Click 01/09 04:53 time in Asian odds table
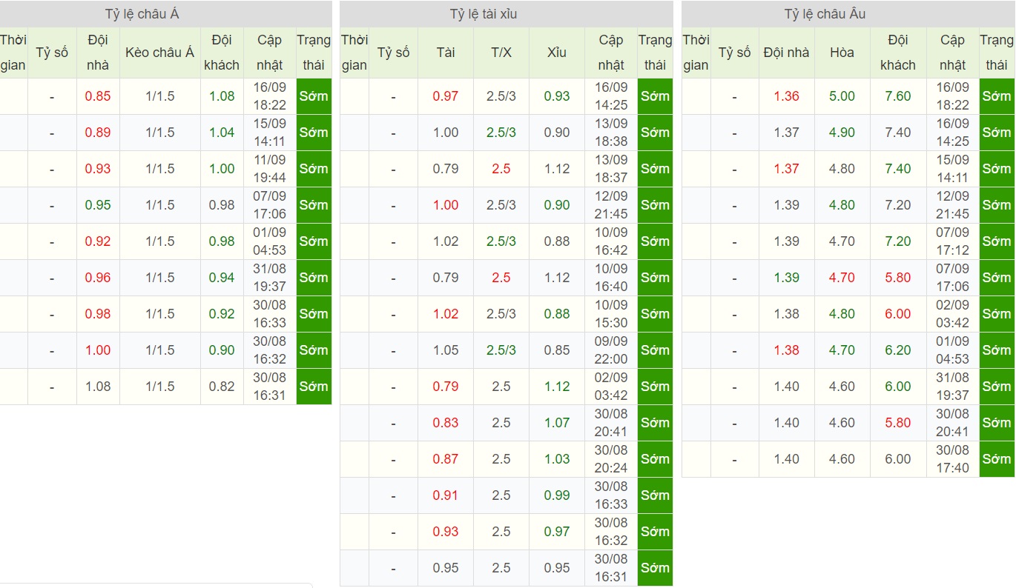 (269, 241)
